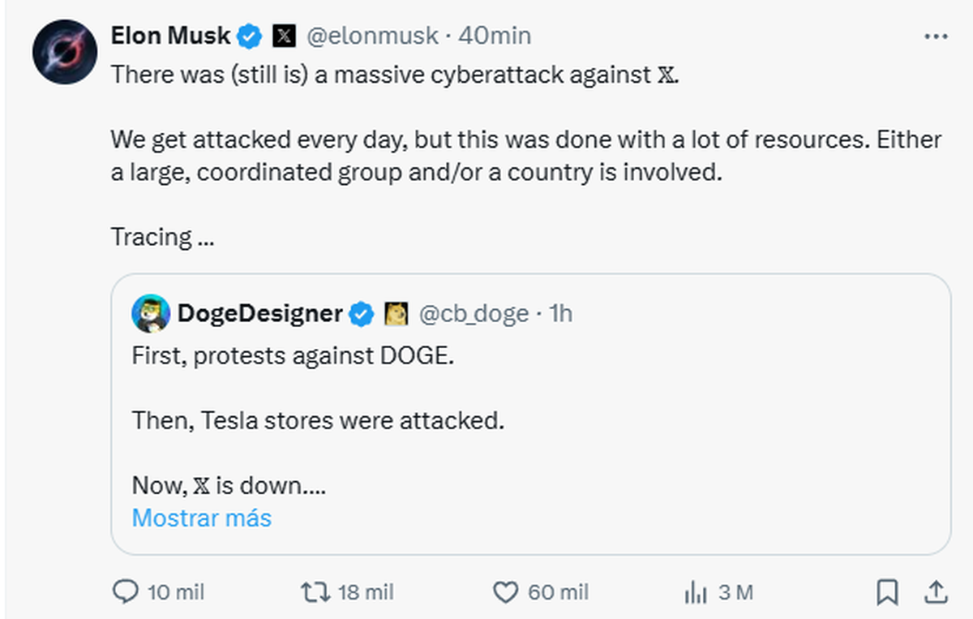Click the Elon Musk display name
The width and height of the screenshot is (973, 619).
170,36
